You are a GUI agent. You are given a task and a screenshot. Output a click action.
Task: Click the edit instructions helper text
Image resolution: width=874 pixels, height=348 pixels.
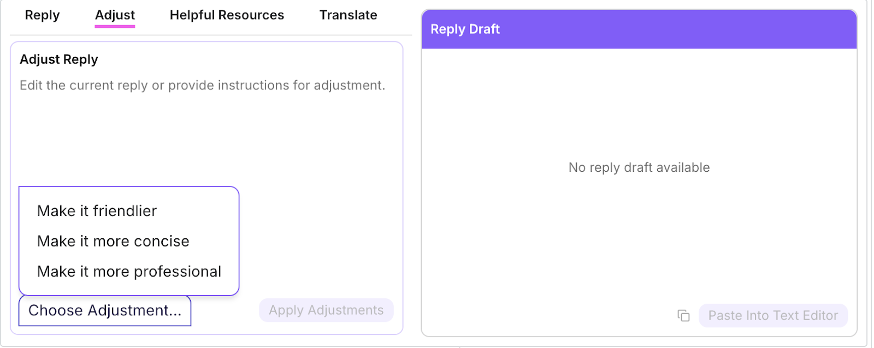pos(202,86)
